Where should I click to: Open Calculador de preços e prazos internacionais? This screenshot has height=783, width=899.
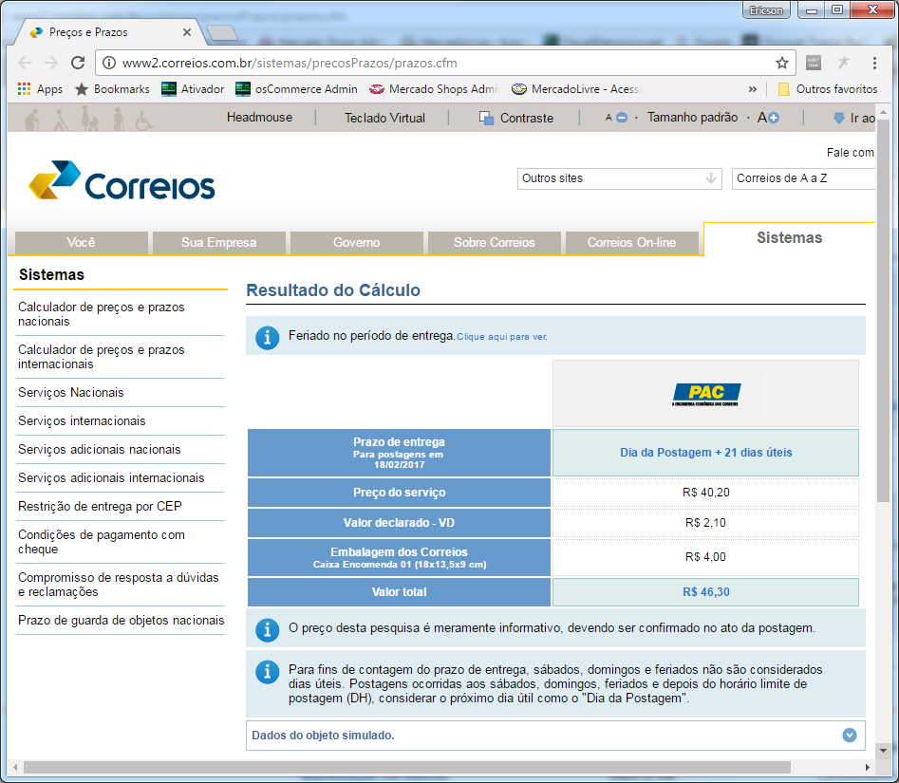click(101, 357)
